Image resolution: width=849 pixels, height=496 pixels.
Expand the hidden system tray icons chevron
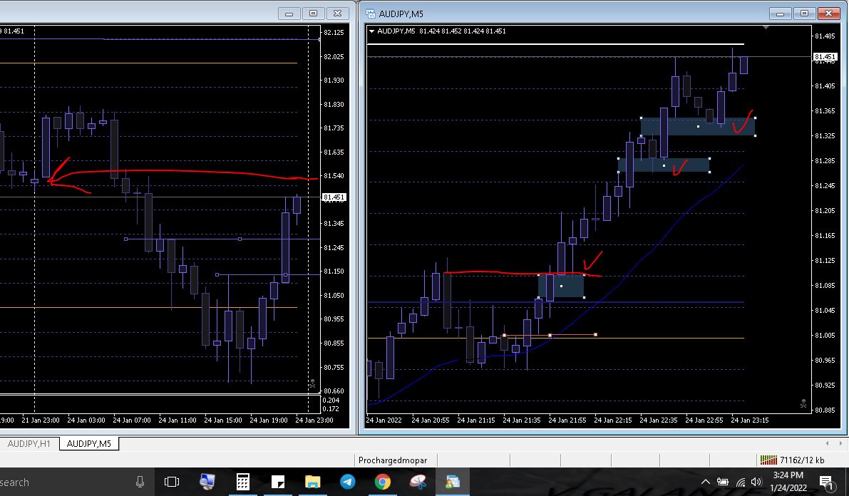tap(706, 482)
